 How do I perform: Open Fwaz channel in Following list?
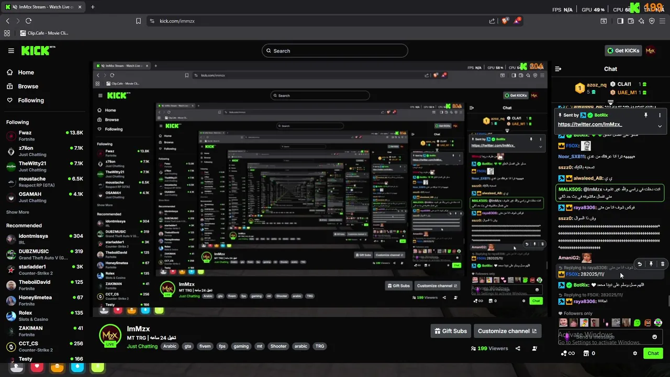[x=44, y=136]
